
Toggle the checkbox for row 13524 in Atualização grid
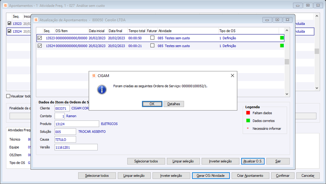point(40,46)
